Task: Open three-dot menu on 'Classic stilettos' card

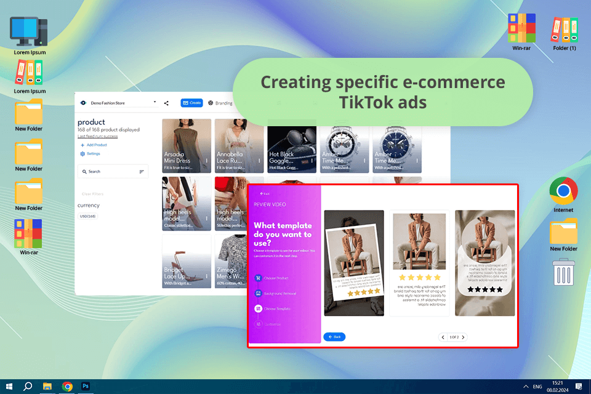Action: tap(207, 219)
